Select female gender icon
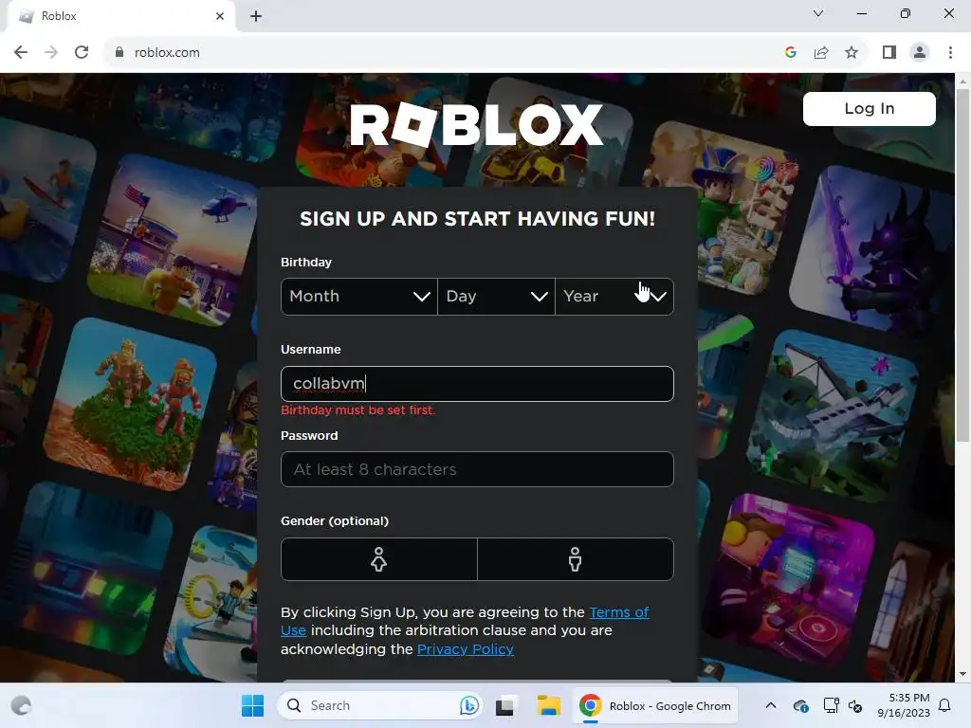Image resolution: width=971 pixels, height=728 pixels. pos(379,559)
